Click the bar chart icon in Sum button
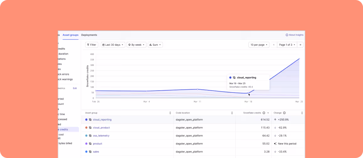The height and width of the screenshot is (158, 363). click(x=150, y=45)
